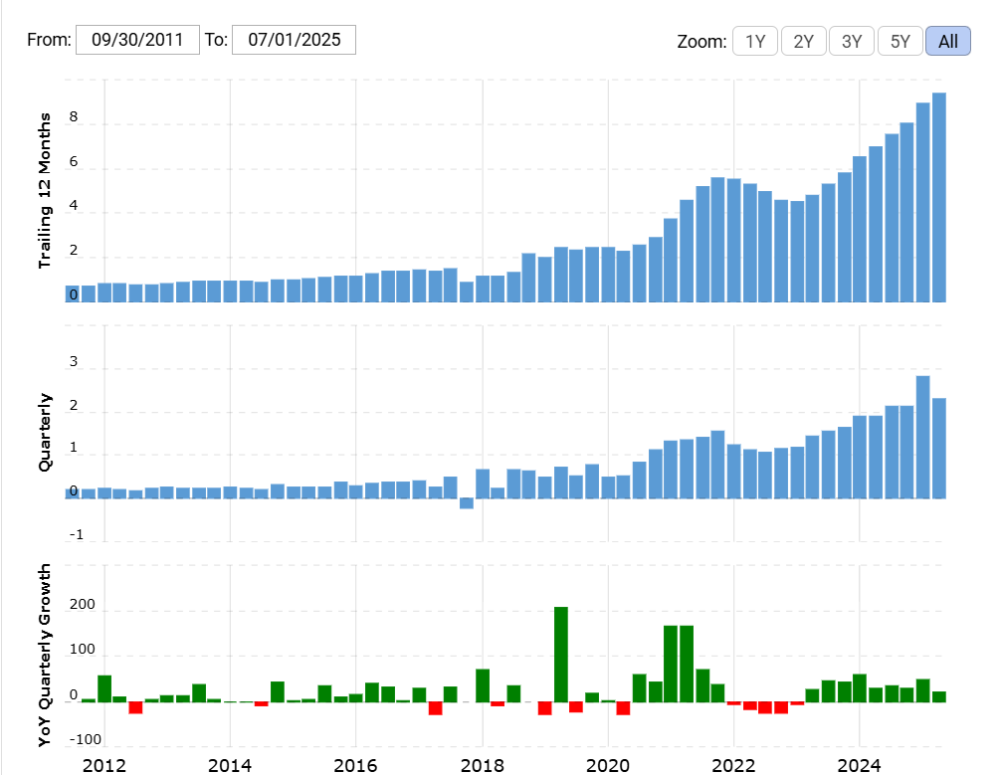
Task: Choose the 3Y zoom option
Action: coord(852,42)
